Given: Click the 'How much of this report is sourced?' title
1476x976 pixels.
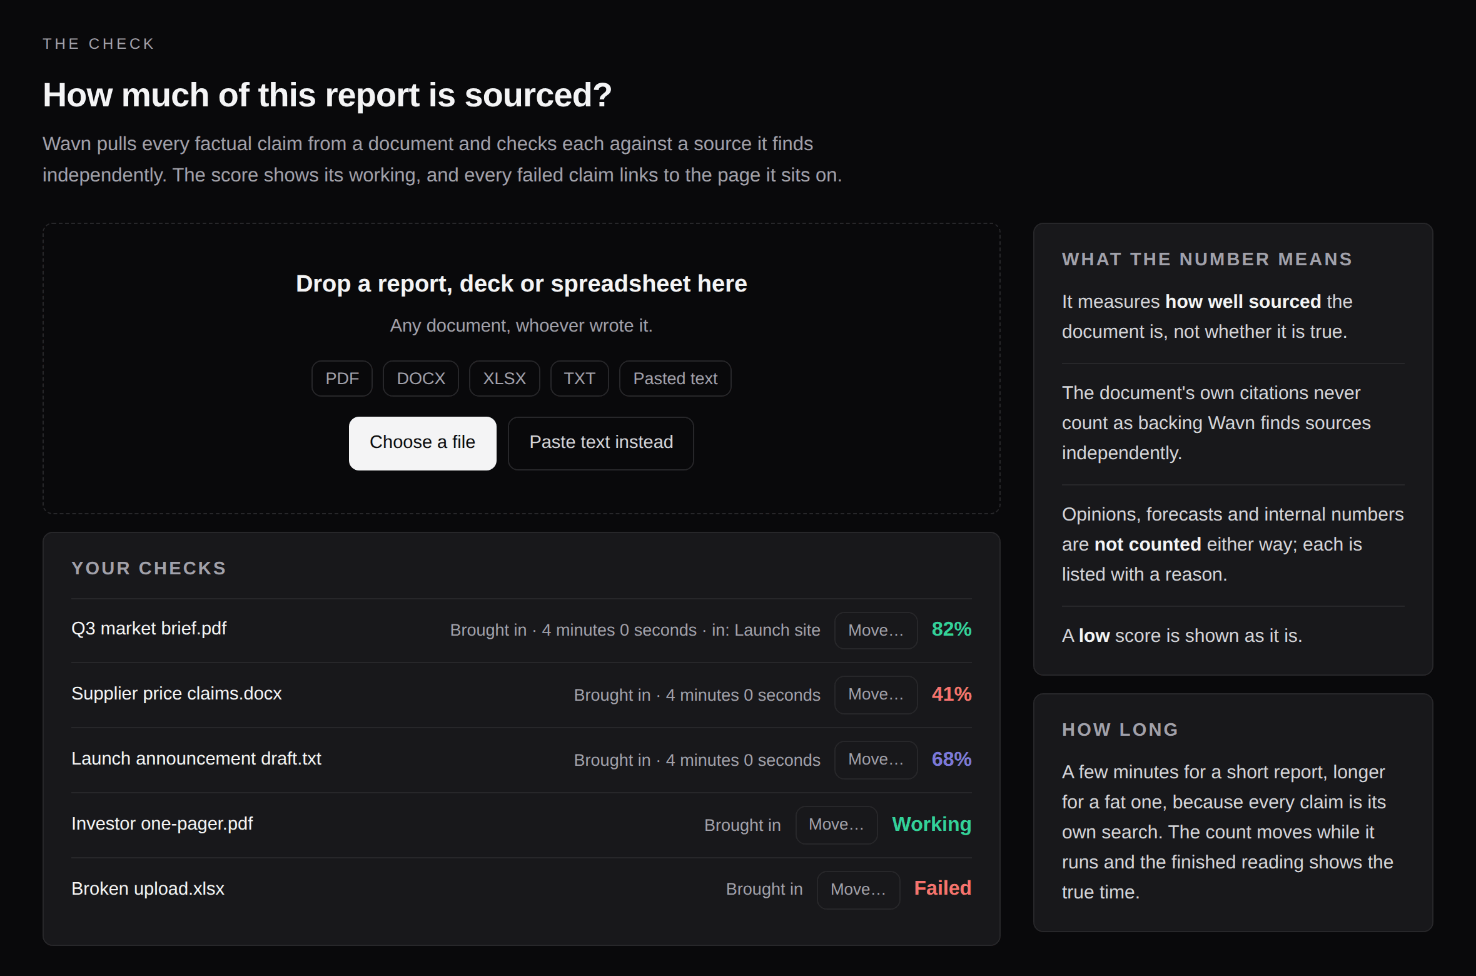Looking at the screenshot, I should 327,95.
